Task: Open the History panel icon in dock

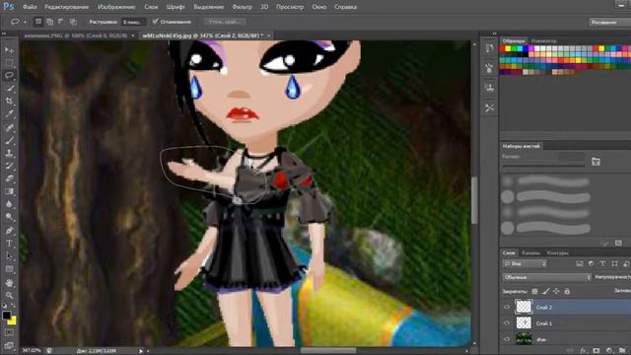Action: pos(489,48)
